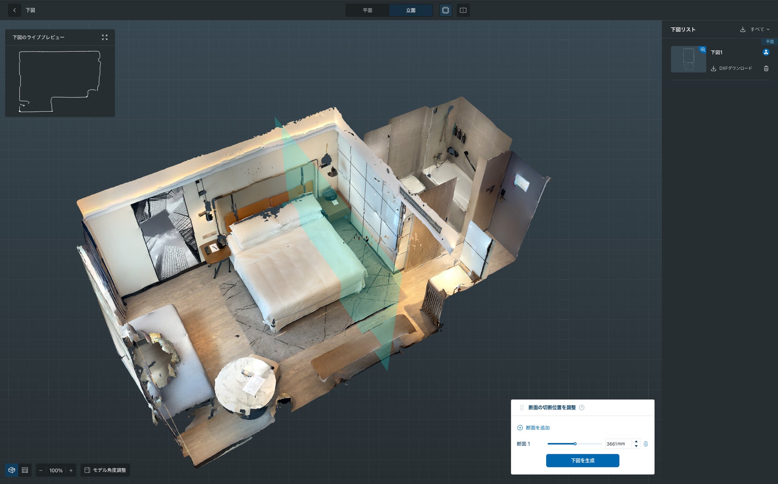Image resolution: width=778 pixels, height=484 pixels.
Task: Click the 断面 1 position slider handle
Action: click(x=575, y=444)
